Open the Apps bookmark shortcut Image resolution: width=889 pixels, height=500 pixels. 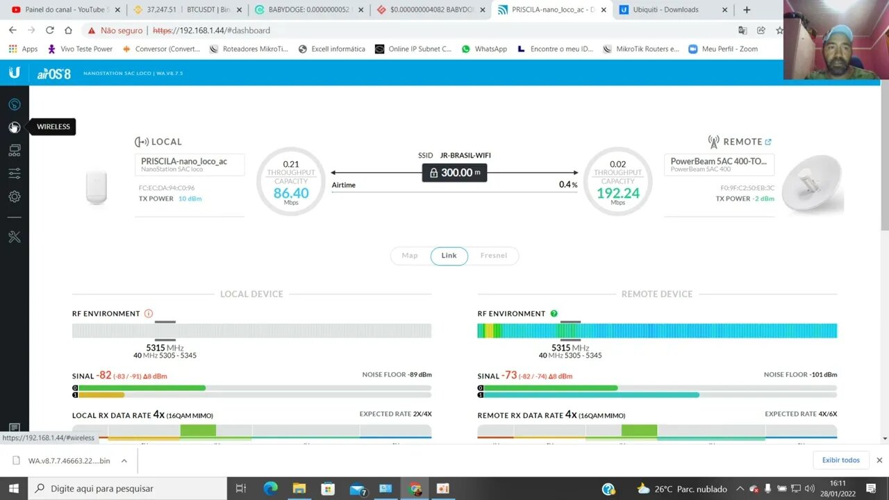click(23, 49)
